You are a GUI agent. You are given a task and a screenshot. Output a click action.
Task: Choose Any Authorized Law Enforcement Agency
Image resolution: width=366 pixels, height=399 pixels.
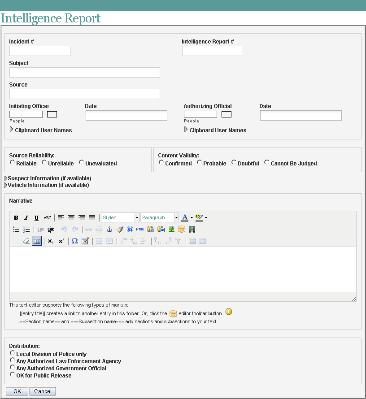point(12,360)
